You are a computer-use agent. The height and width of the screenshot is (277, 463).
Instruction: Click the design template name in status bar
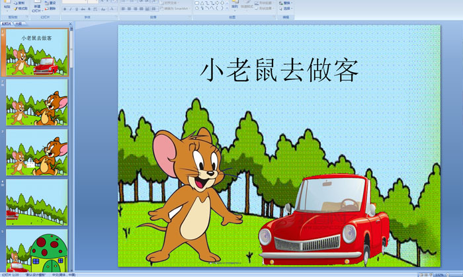[x=36, y=274]
